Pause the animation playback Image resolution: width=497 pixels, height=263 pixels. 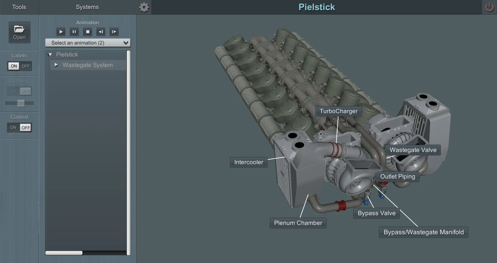(x=74, y=32)
